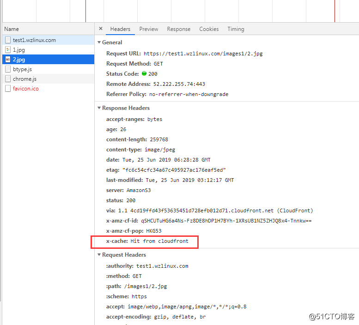Collapse the Request Headers section triangle

pyautogui.click(x=99, y=255)
